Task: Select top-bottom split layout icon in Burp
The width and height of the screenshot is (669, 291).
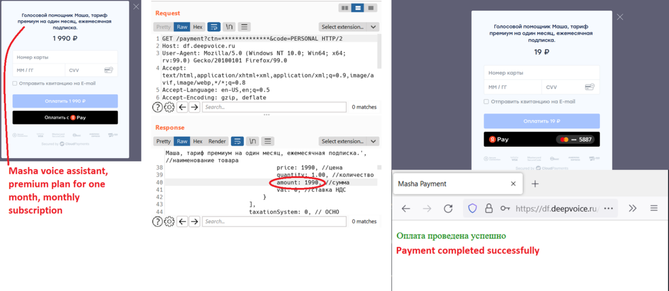Action: (x=358, y=8)
